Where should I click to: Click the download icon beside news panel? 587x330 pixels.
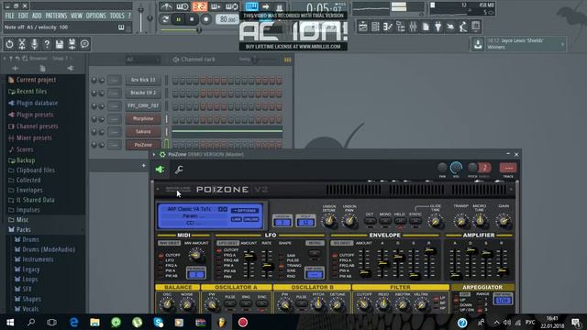[x=478, y=44]
